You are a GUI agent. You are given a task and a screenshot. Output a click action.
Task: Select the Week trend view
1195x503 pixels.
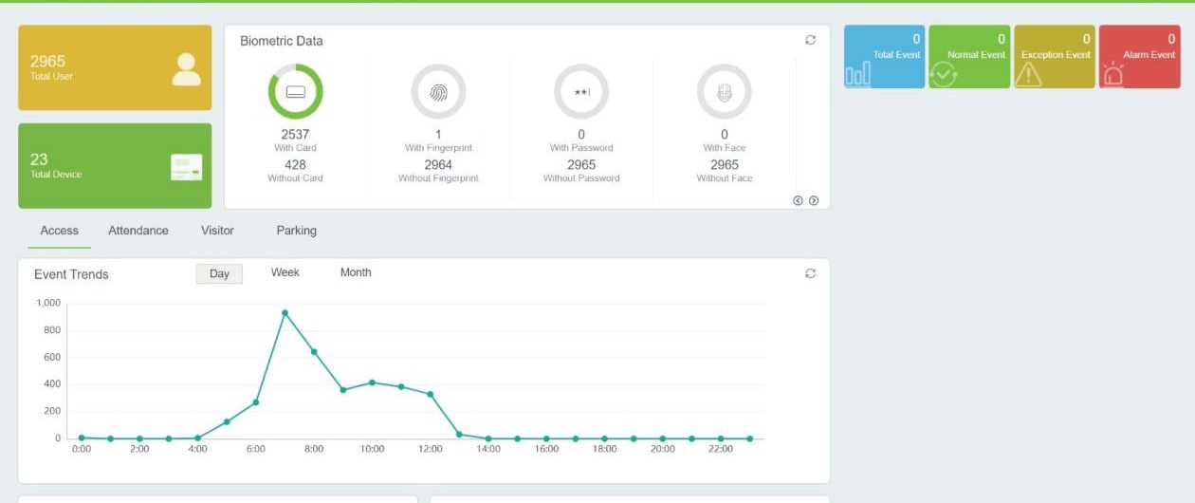pyautogui.click(x=285, y=272)
